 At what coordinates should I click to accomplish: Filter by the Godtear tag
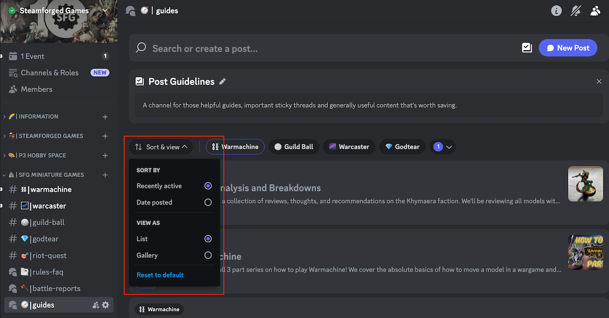tap(402, 147)
